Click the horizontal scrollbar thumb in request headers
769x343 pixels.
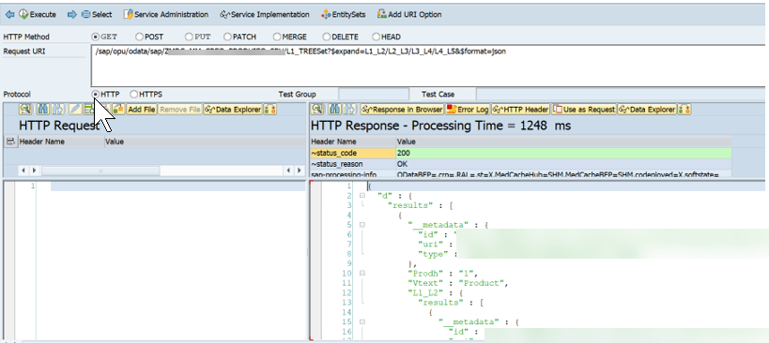100,171
